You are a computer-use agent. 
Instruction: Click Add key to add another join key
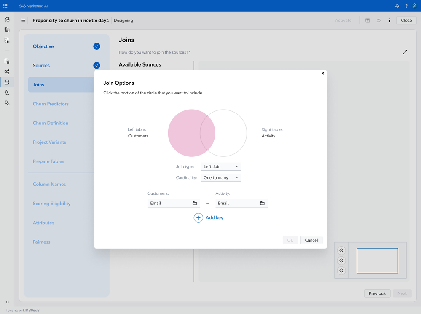(209, 217)
